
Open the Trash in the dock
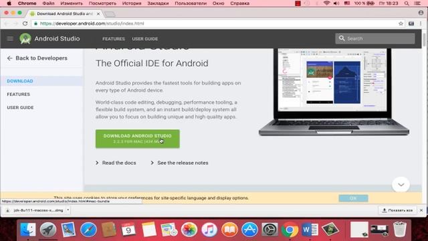400,229
